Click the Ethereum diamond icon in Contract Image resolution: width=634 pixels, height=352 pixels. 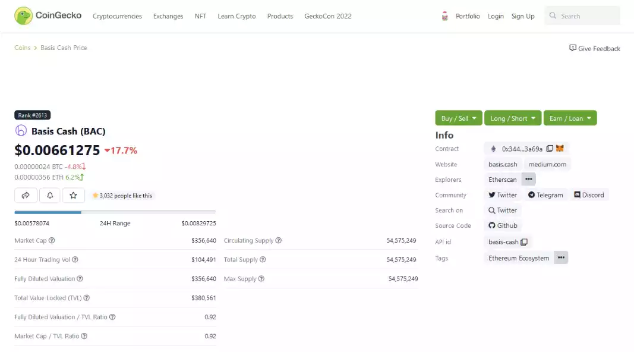tap(493, 149)
